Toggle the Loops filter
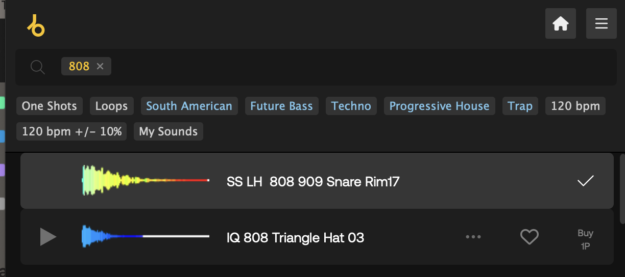Image resolution: width=625 pixels, height=277 pixels. [111, 106]
